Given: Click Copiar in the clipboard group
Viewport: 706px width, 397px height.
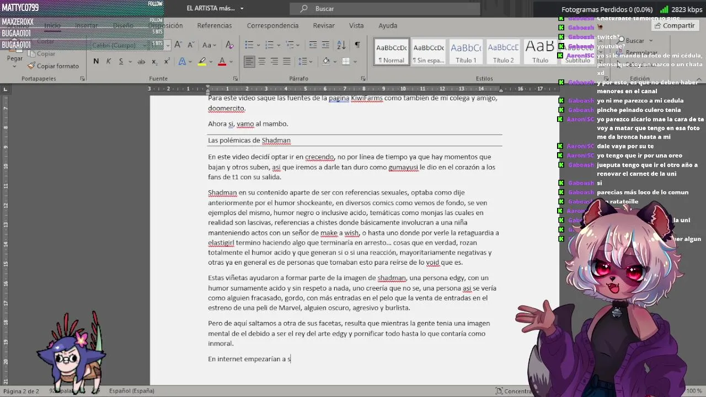Looking at the screenshot, I should (42, 53).
